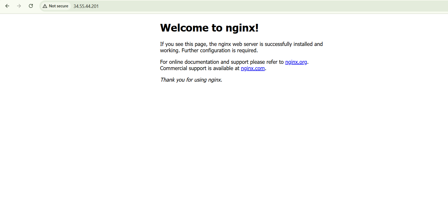Open the nginx.org documentation link

296,62
